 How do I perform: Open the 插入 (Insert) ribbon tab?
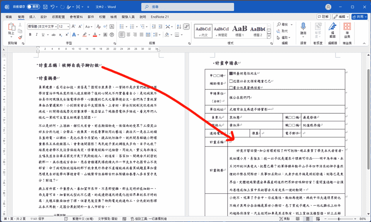(32, 17)
